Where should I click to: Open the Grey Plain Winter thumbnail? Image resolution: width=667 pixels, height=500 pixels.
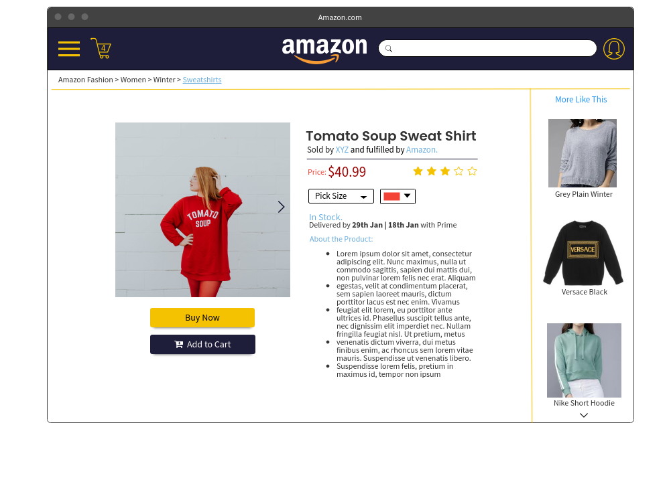[x=583, y=153]
